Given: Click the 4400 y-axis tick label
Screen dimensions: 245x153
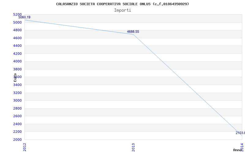Looking at the screenshot, I should pyautogui.click(x=17, y=46).
